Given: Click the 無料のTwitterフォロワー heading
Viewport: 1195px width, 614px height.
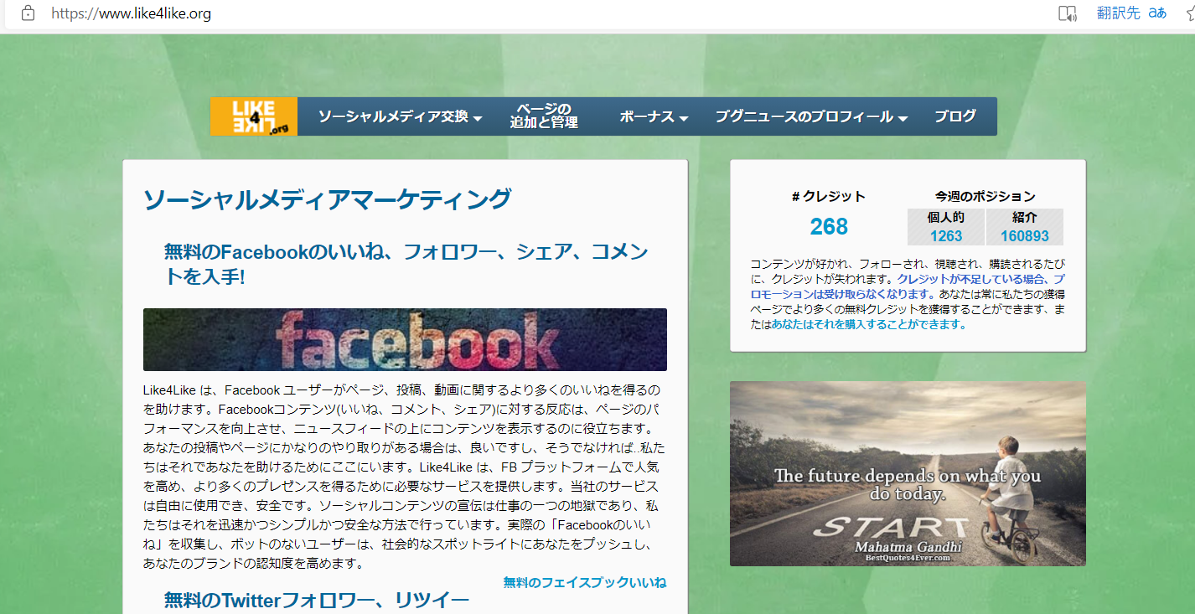Looking at the screenshot, I should tap(317, 600).
